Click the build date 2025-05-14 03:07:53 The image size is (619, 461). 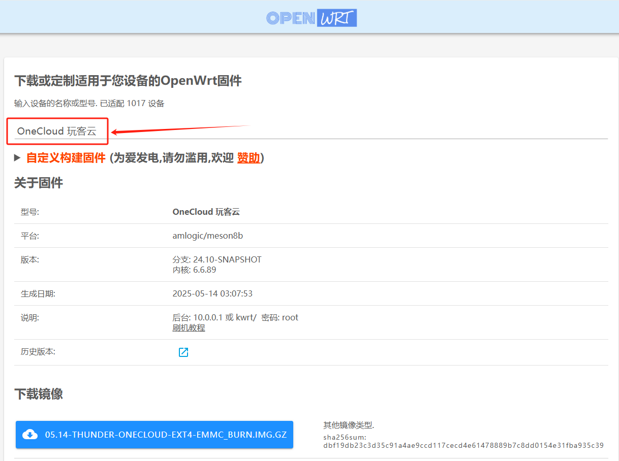(212, 293)
